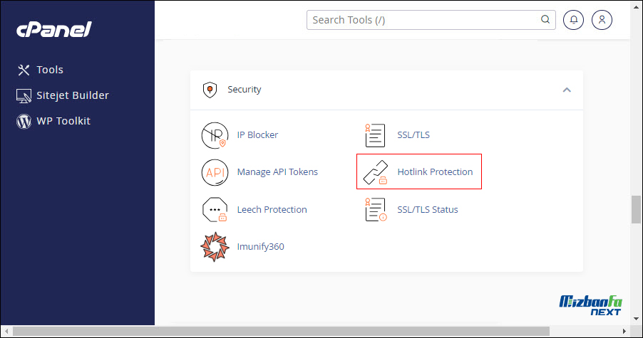Screen dimensions: 643x338
Task: Click the search magnifier icon
Action: 545,20
